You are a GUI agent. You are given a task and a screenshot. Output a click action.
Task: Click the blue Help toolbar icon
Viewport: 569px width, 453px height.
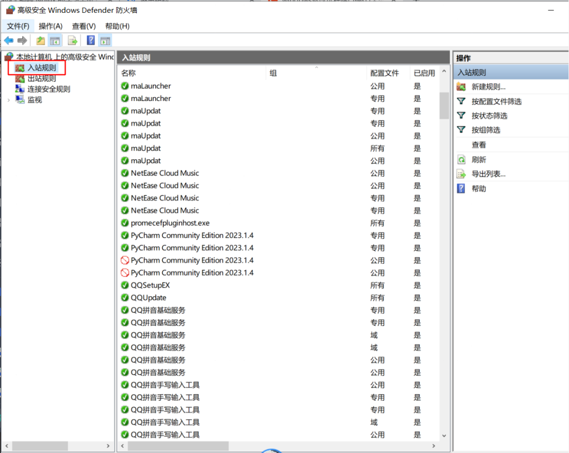91,40
